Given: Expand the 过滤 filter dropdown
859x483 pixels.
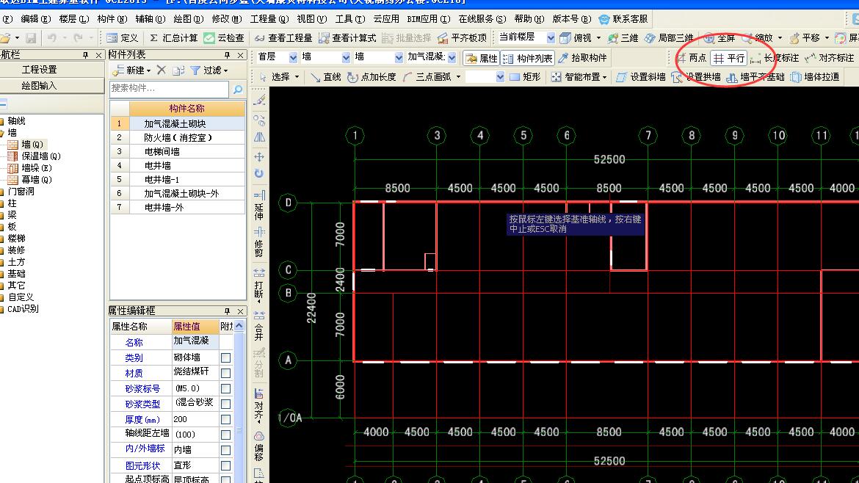Looking at the screenshot, I should tap(225, 70).
